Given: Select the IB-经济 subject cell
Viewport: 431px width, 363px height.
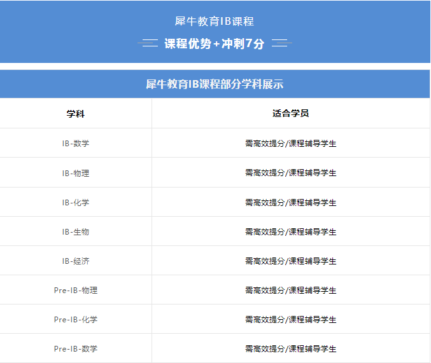Looking at the screenshot, I should (76, 261).
